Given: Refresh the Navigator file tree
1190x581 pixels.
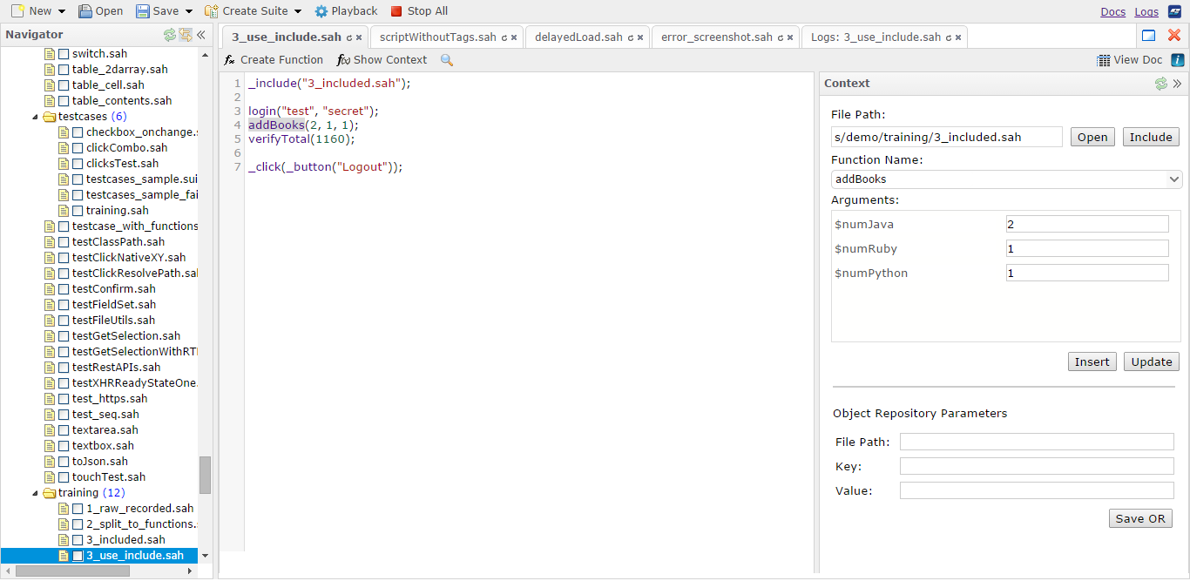Looking at the screenshot, I should click(x=170, y=35).
